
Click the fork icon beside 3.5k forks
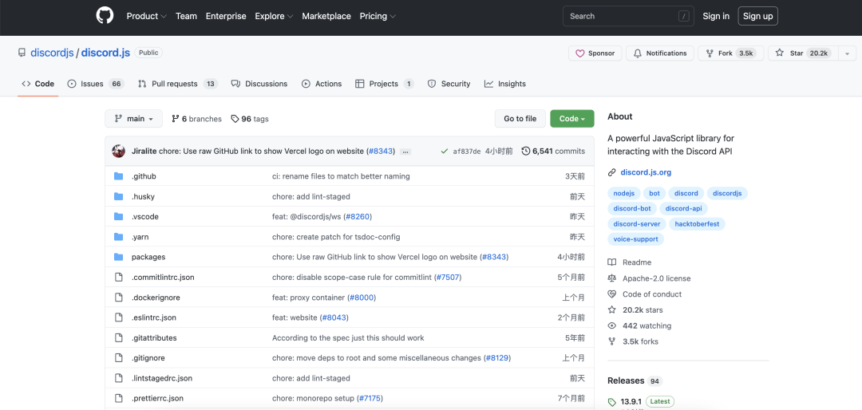coord(612,341)
